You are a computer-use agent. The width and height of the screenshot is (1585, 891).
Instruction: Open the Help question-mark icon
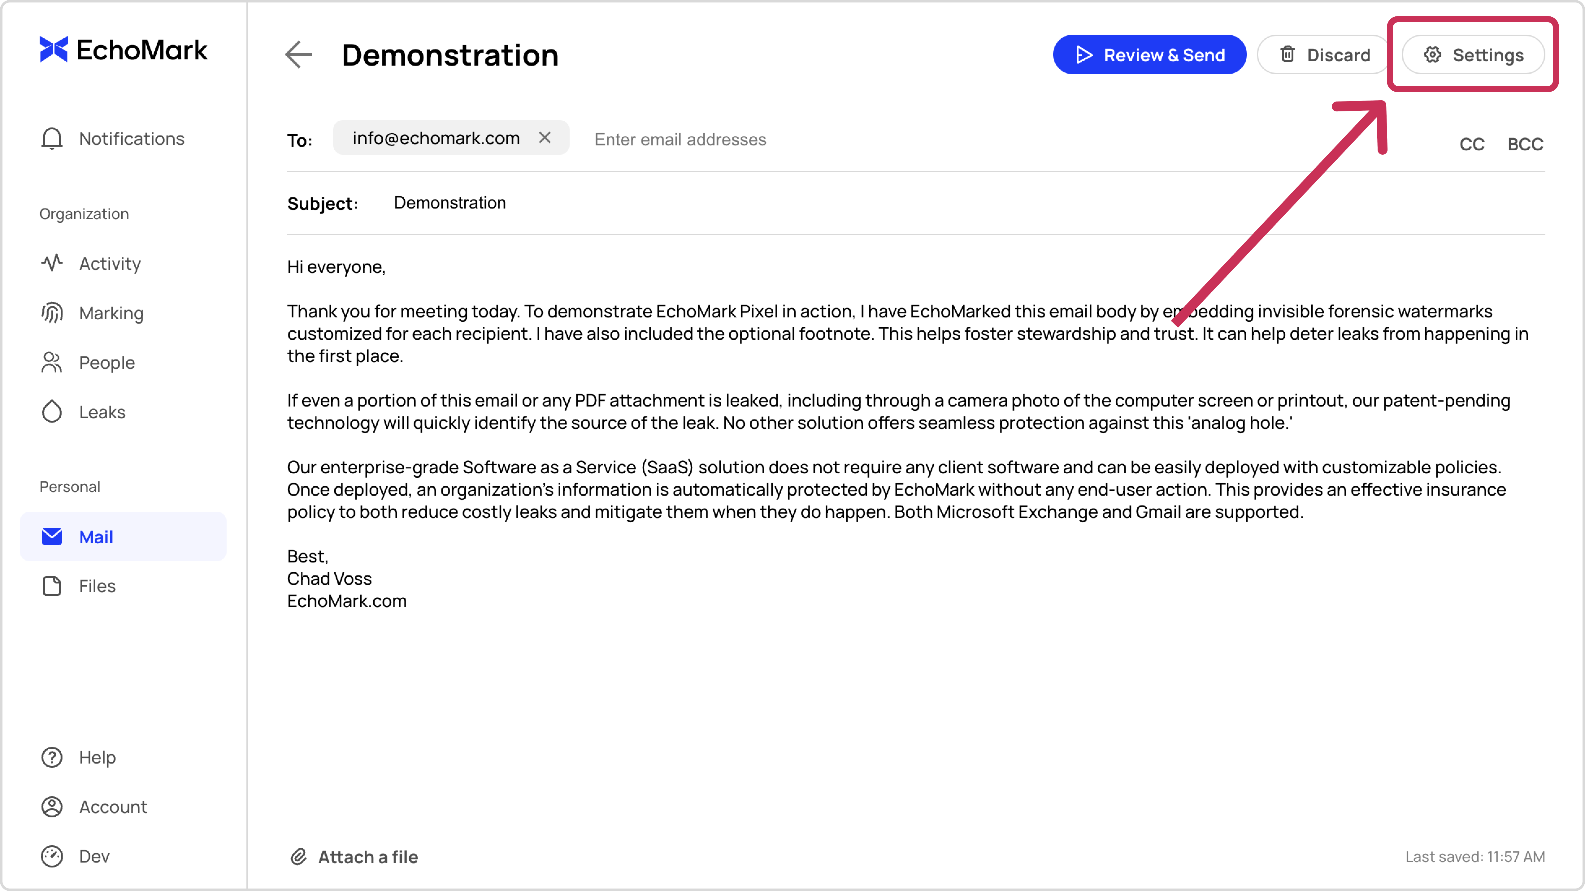tap(52, 758)
